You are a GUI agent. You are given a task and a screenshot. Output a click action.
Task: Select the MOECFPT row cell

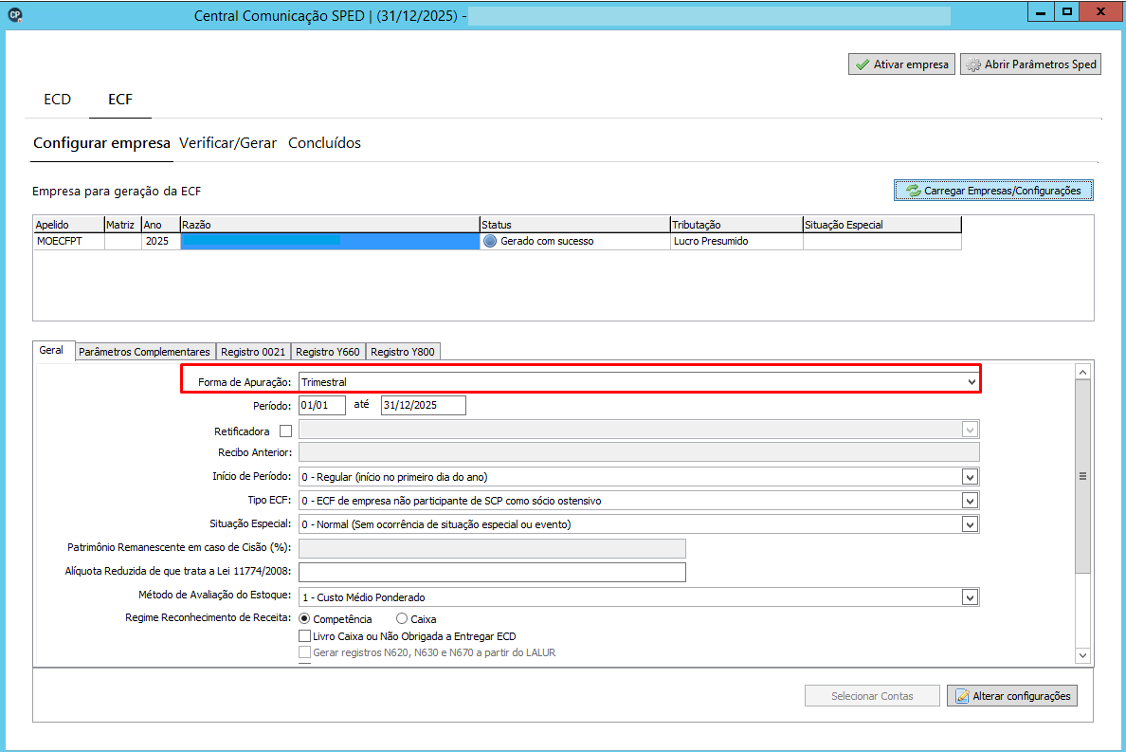coord(69,241)
